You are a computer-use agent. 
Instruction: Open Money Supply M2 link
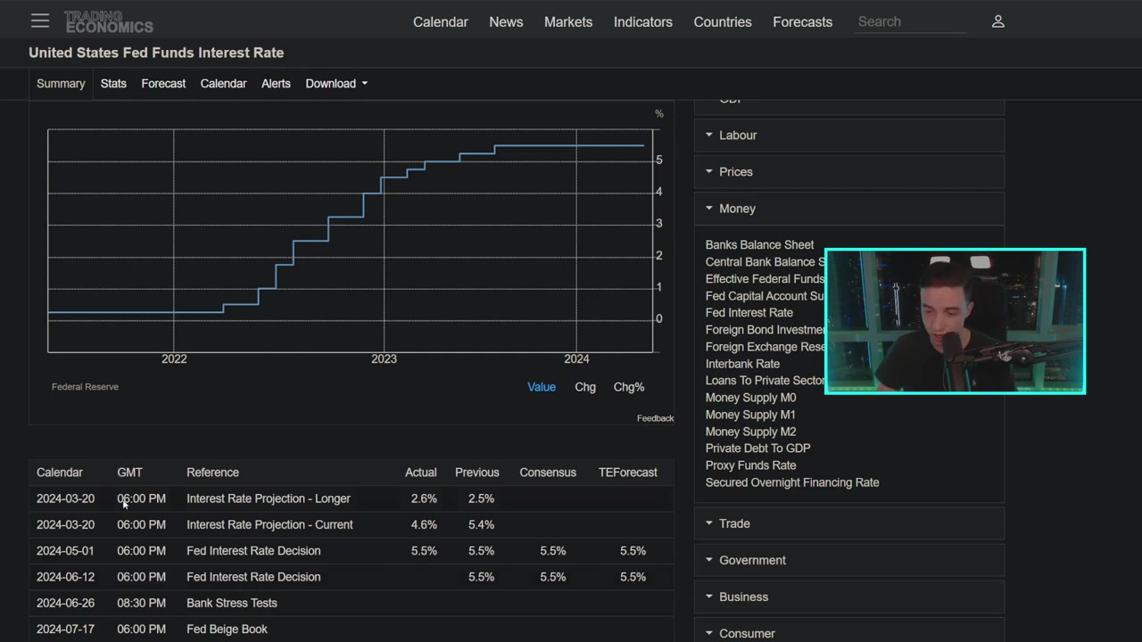(750, 432)
